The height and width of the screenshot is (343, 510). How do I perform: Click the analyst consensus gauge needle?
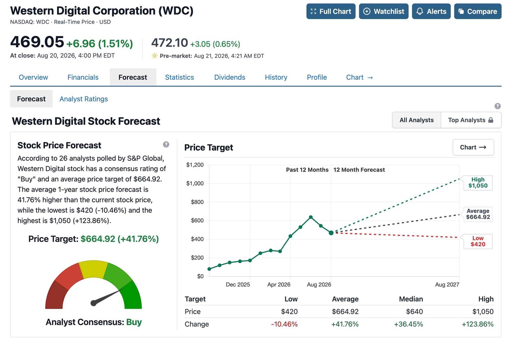106,297
